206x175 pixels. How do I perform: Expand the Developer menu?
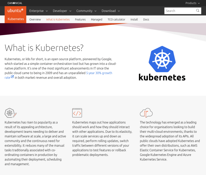tap(62, 11)
